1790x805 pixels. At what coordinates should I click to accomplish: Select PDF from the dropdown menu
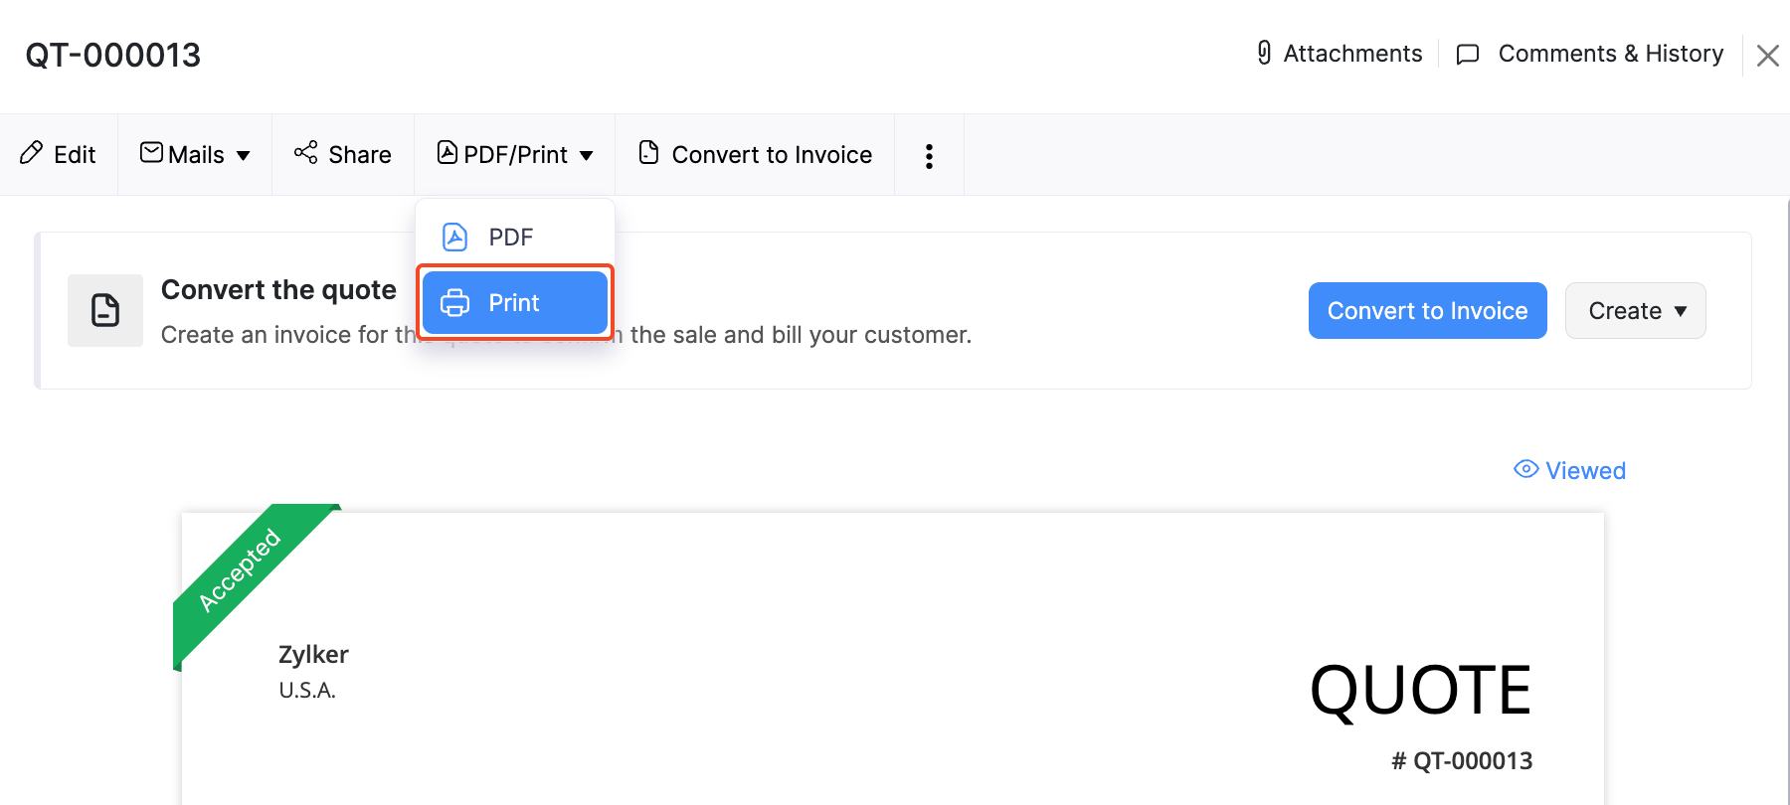tap(511, 238)
